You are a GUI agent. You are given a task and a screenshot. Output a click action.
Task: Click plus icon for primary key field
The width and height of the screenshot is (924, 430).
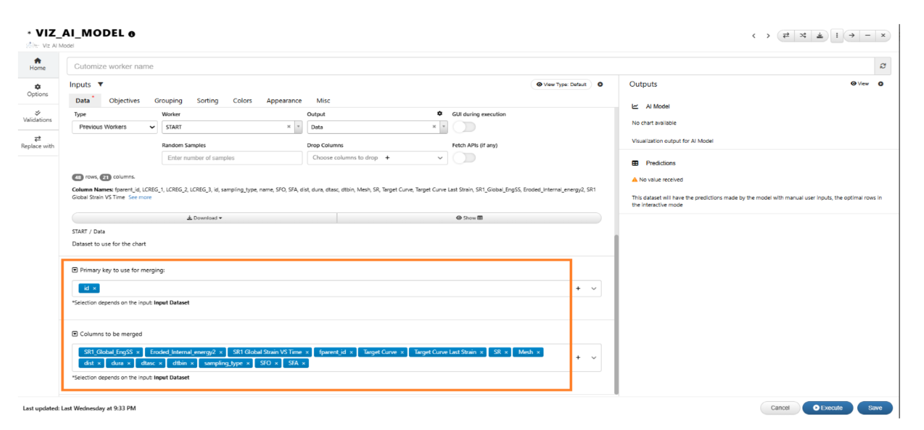(578, 288)
